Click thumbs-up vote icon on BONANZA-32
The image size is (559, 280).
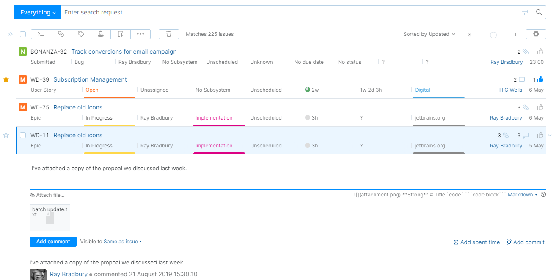click(540, 52)
